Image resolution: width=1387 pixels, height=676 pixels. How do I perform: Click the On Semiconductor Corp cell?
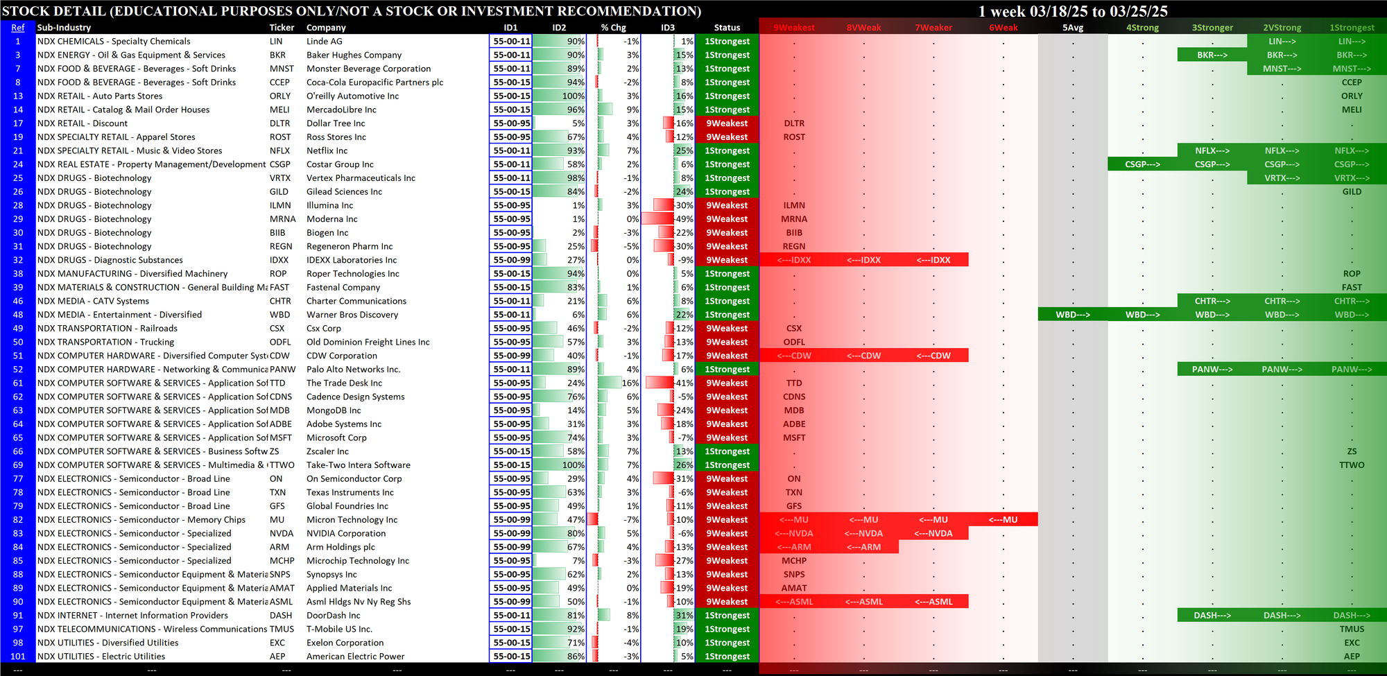[354, 479]
